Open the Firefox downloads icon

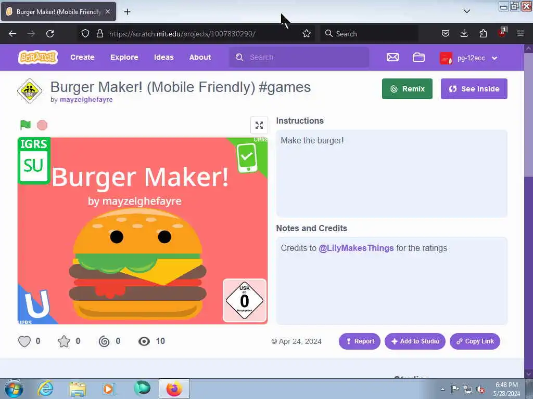click(x=464, y=34)
